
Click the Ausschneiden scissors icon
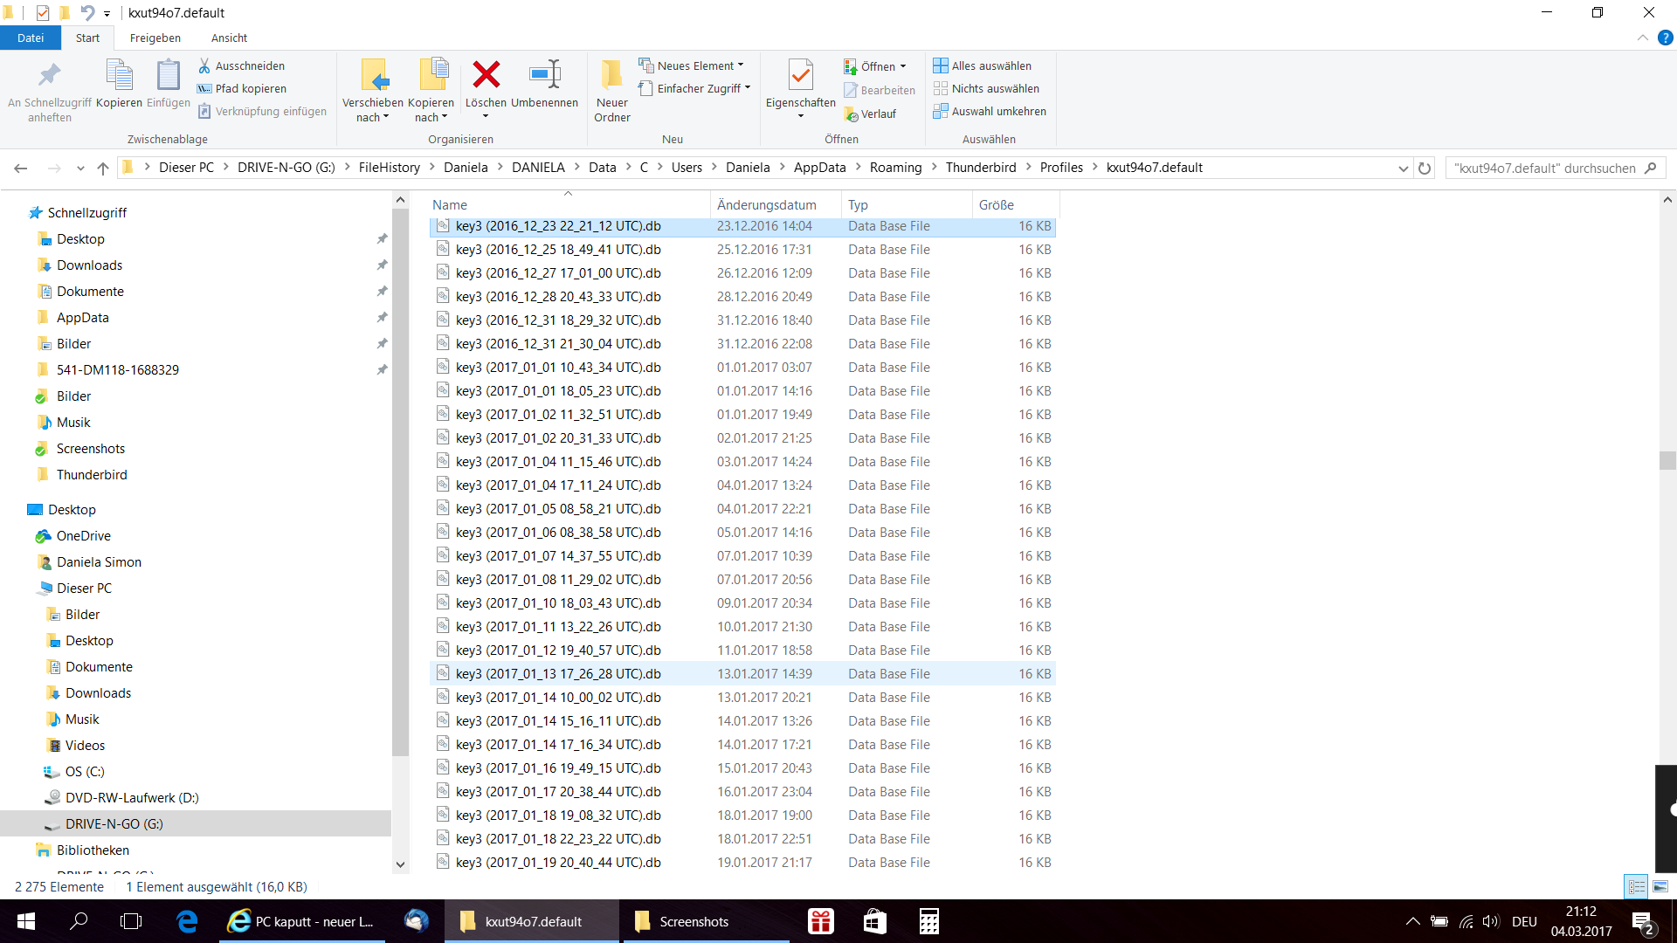(x=204, y=65)
